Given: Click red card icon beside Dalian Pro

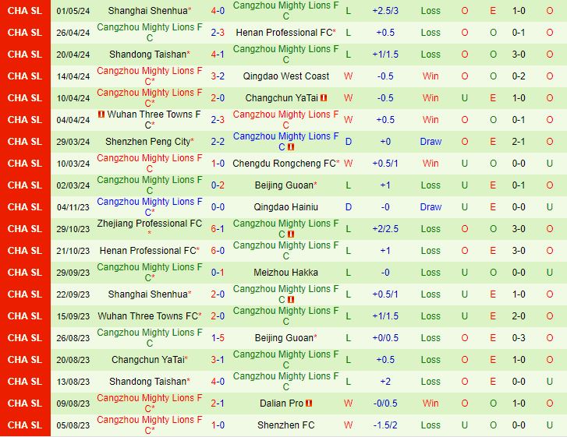Looking at the screenshot, I should coord(309,403).
